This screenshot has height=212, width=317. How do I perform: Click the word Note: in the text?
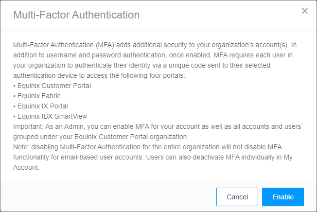(21, 147)
